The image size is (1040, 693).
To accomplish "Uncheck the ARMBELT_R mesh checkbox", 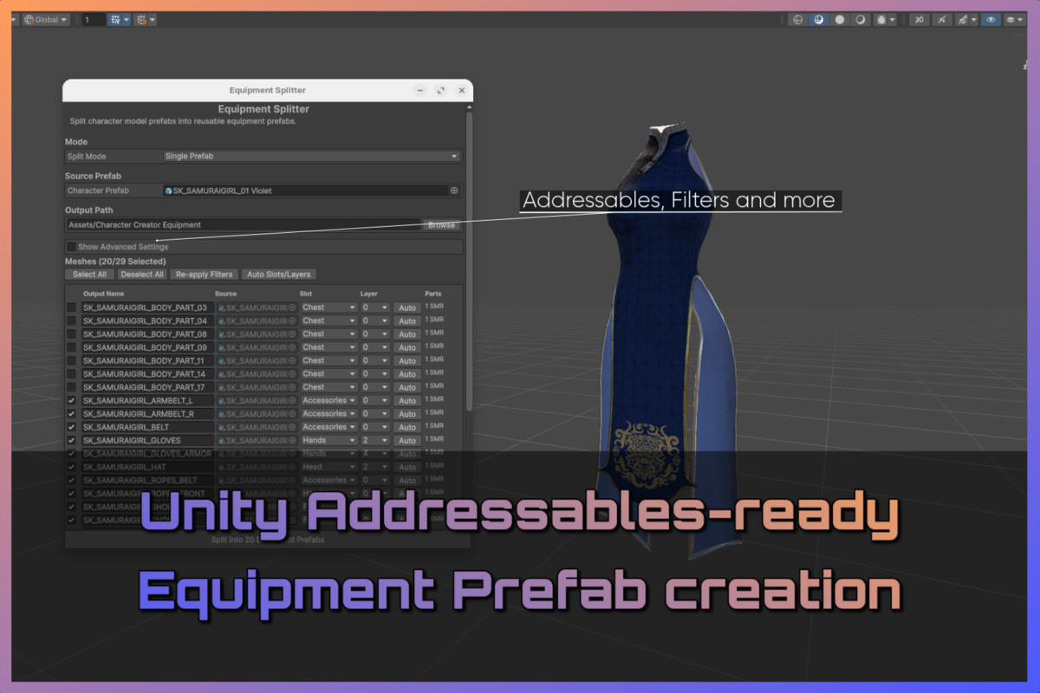I will [x=72, y=414].
